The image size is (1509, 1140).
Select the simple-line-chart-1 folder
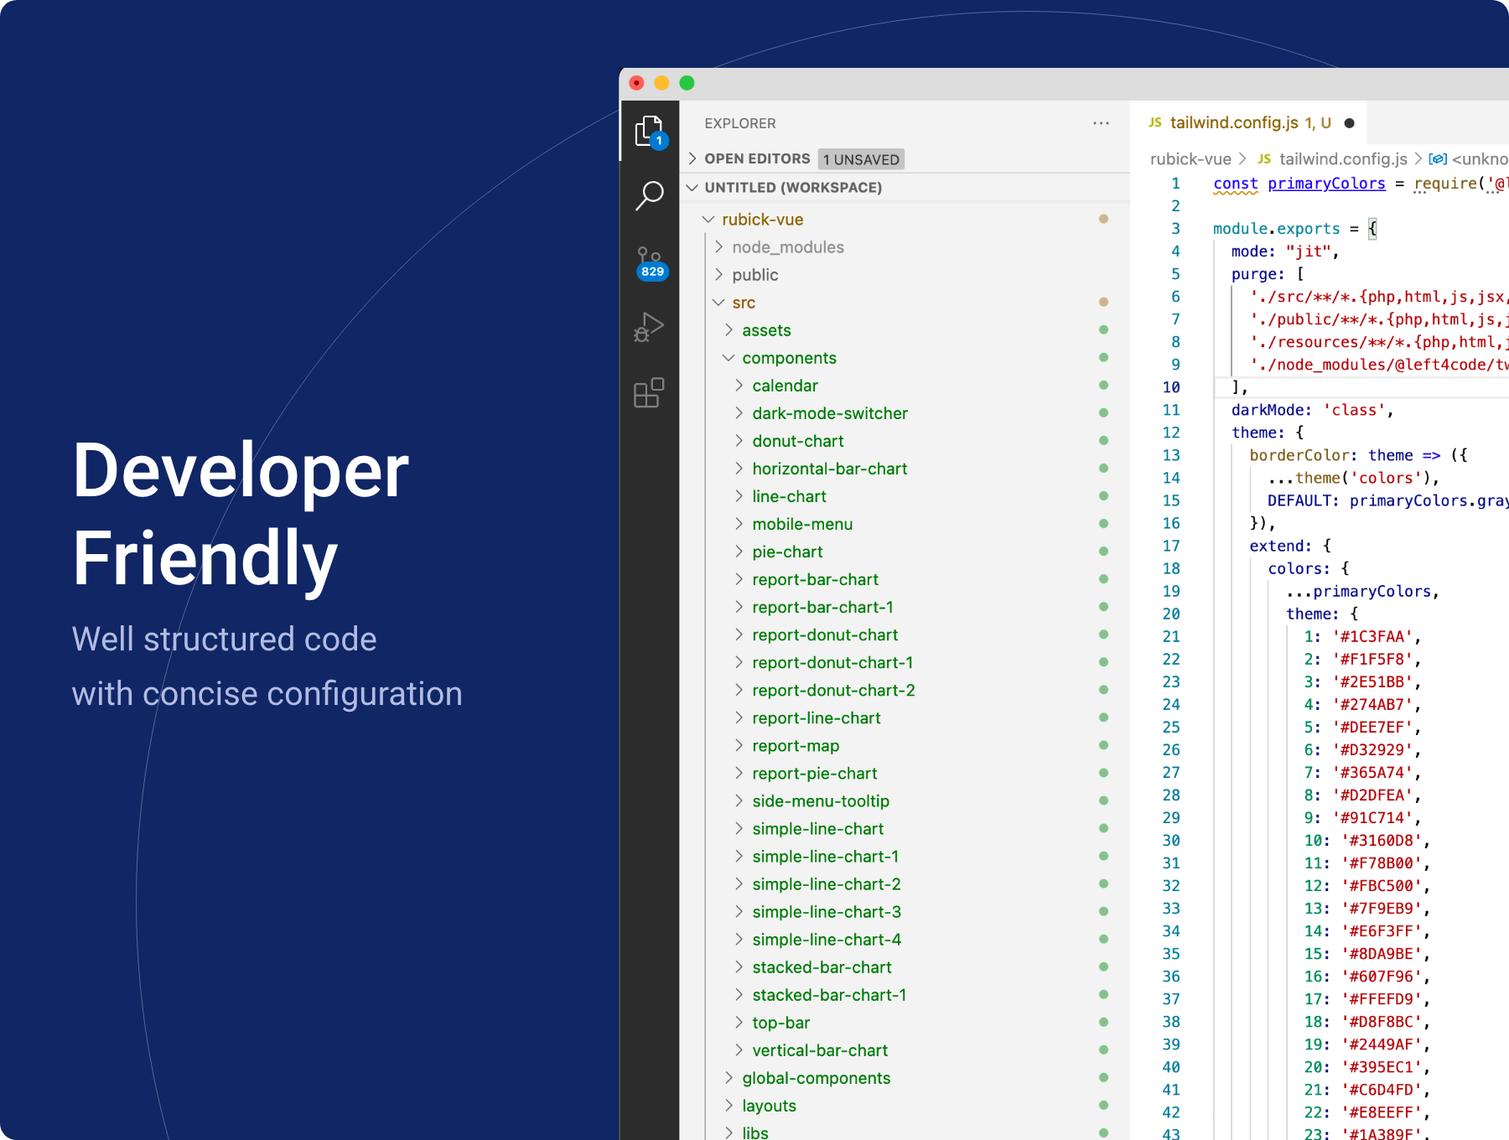(905, 856)
